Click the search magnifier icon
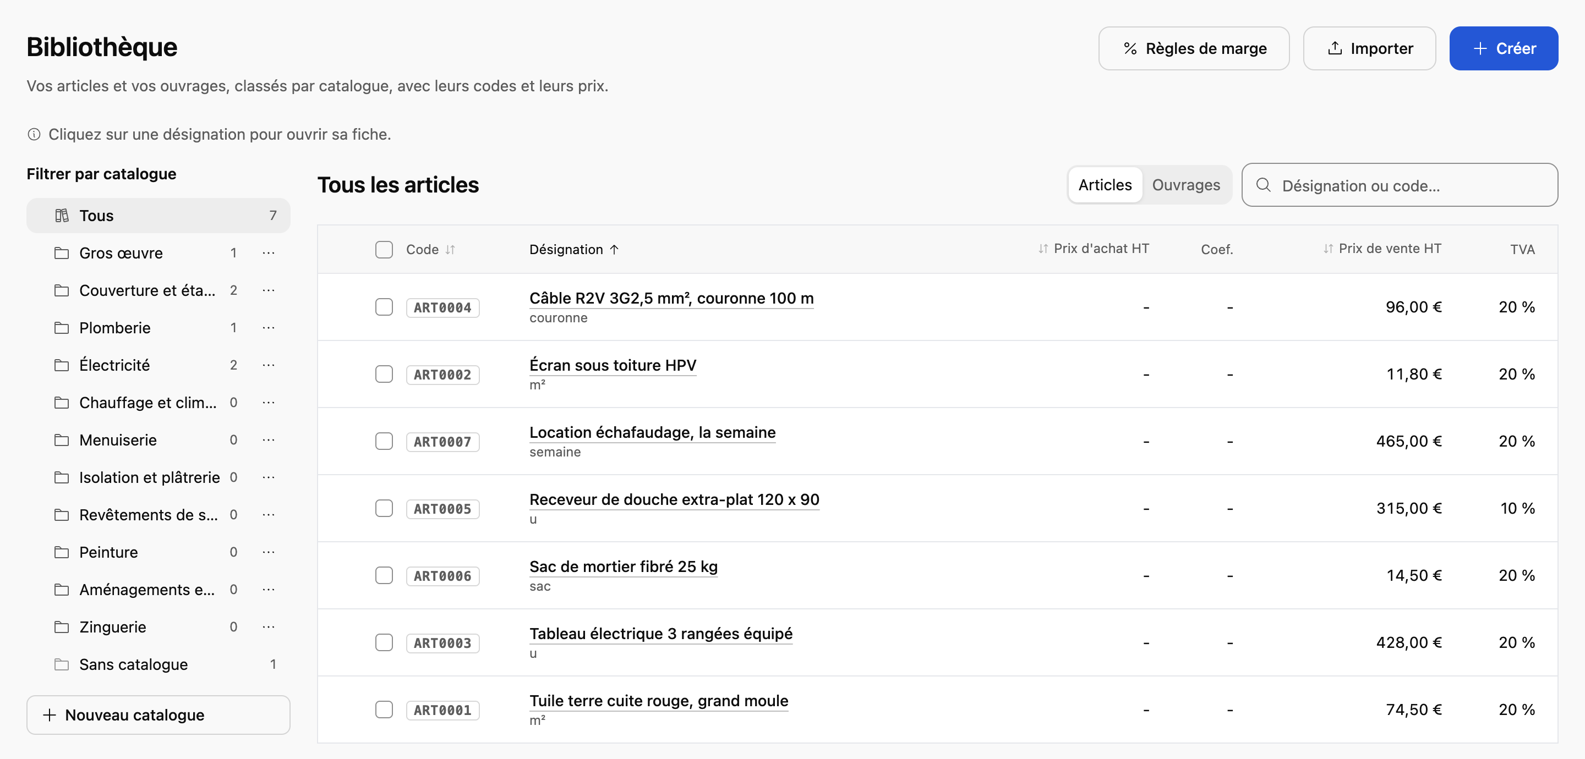This screenshot has width=1585, height=759. (x=1263, y=185)
